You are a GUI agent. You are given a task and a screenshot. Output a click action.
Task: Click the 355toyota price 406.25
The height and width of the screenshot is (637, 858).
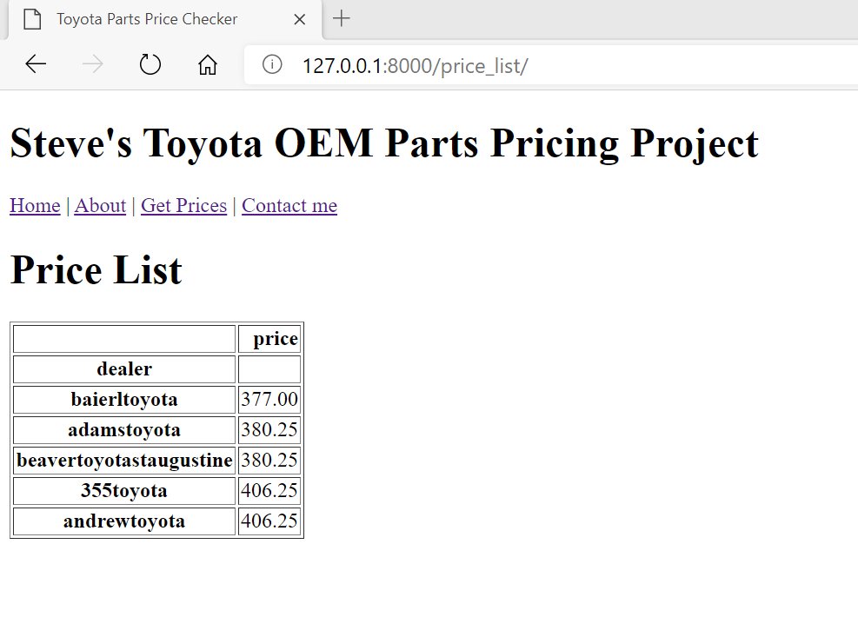click(x=269, y=491)
